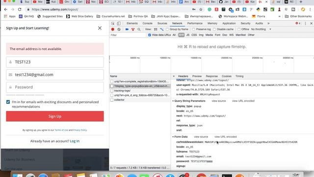Toggle capture screenshots camera icon
The width and height of the screenshot is (314, 177).
[127, 29]
